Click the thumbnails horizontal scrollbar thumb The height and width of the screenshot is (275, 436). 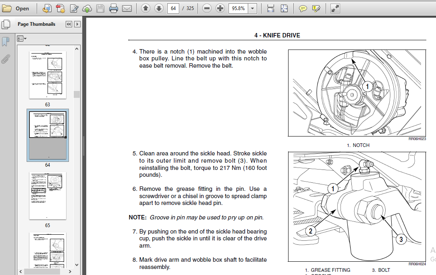(42, 271)
